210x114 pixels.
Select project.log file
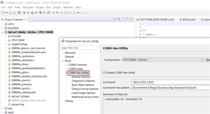point(18,104)
